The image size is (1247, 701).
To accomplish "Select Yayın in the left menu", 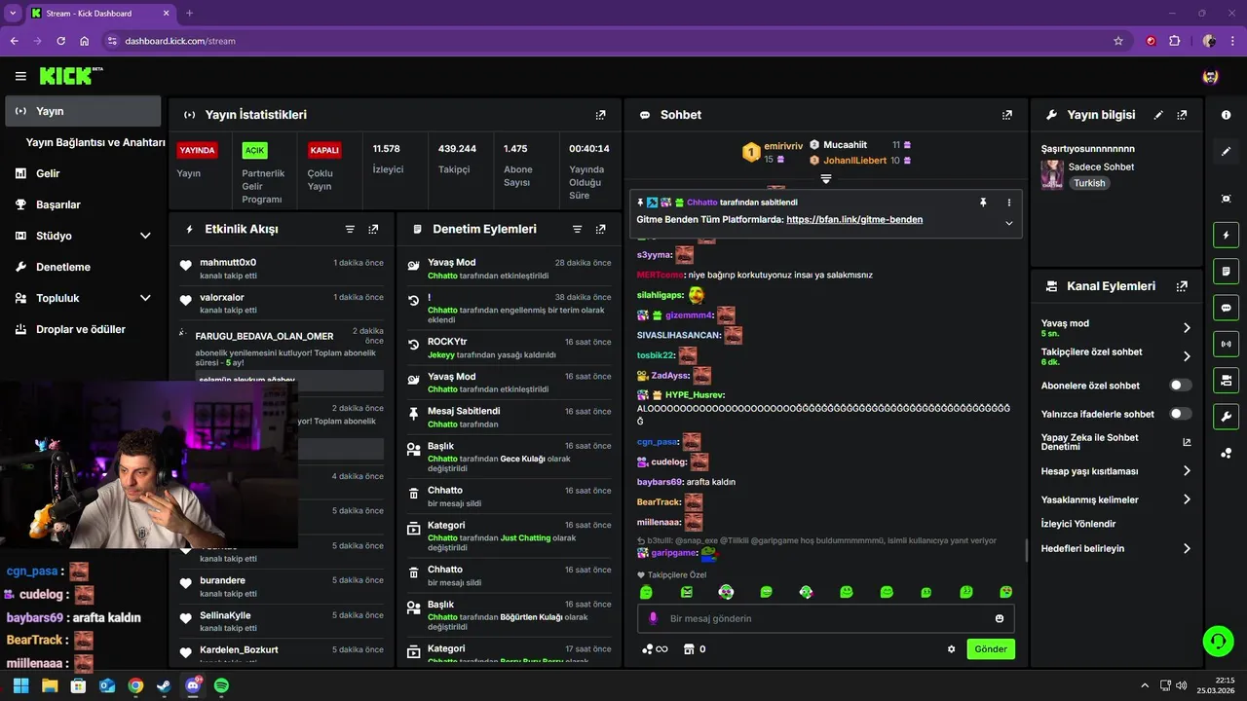I will tap(84, 111).
